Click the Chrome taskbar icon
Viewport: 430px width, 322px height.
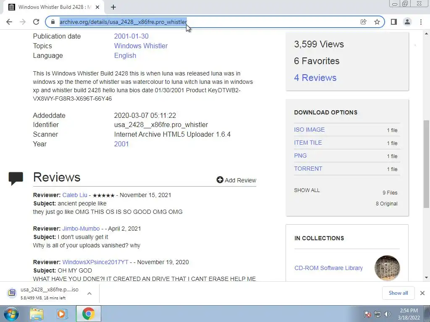click(x=88, y=314)
